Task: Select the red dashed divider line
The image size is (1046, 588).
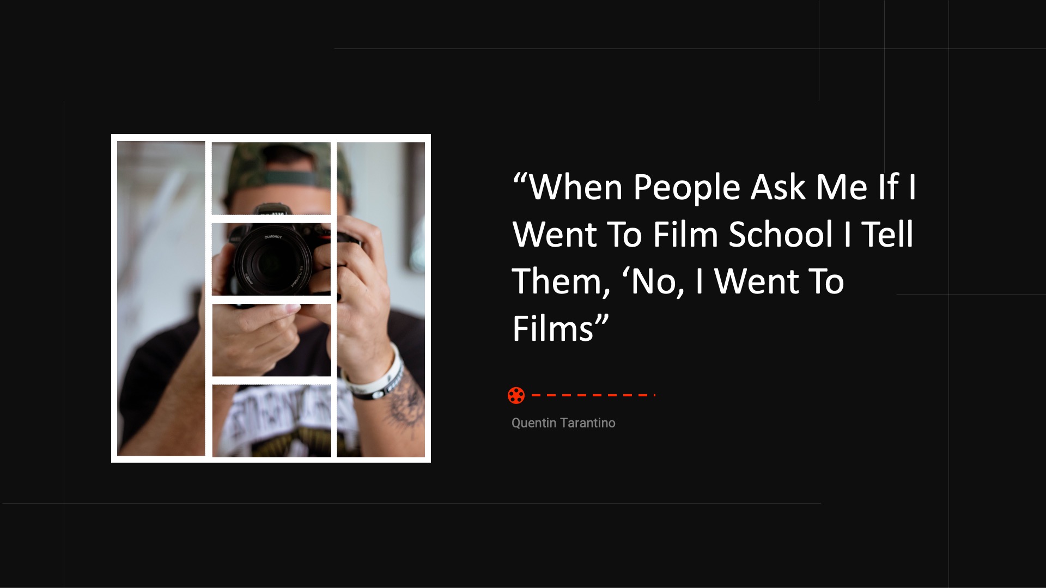Action: [593, 395]
